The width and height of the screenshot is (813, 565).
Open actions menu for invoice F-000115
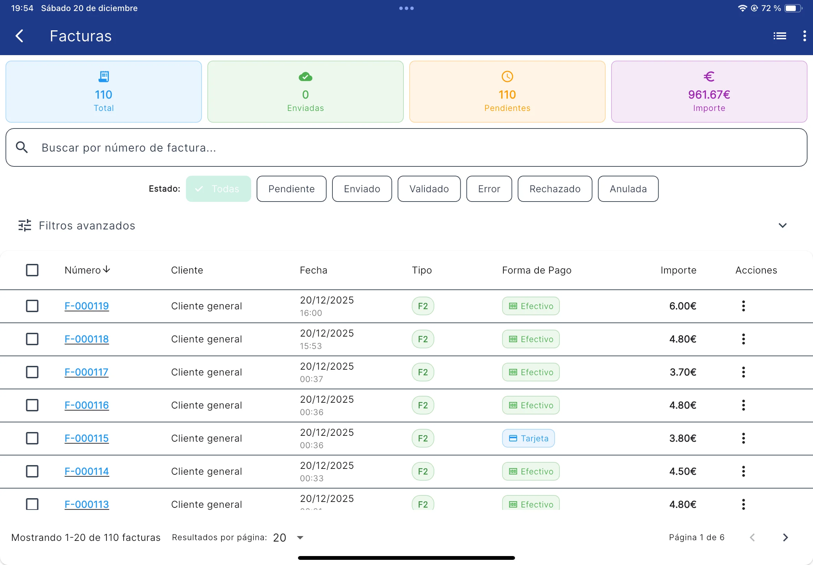[743, 438]
